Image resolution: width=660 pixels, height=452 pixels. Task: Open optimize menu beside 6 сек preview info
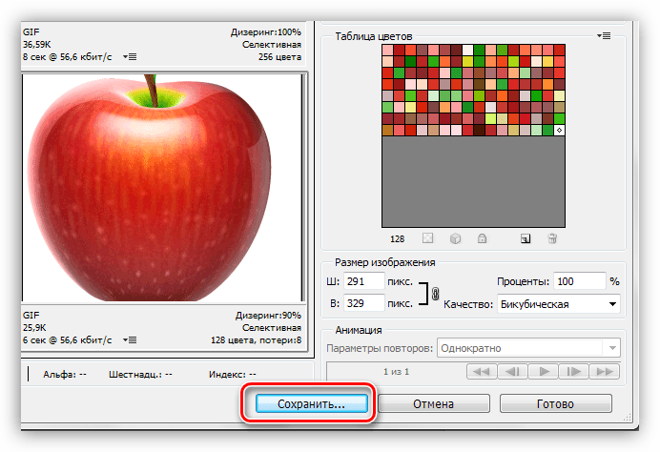(x=130, y=340)
